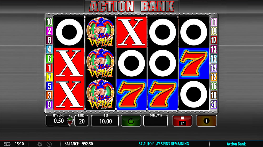Viewport: 263px width, 147px height.
Task: Click payline 11 marker
Action: click(214, 22)
